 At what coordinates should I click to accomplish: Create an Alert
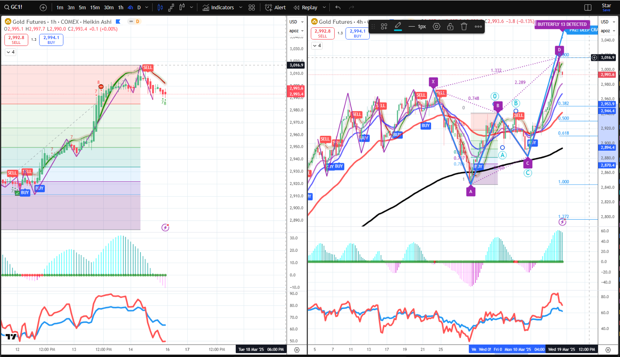click(275, 7)
